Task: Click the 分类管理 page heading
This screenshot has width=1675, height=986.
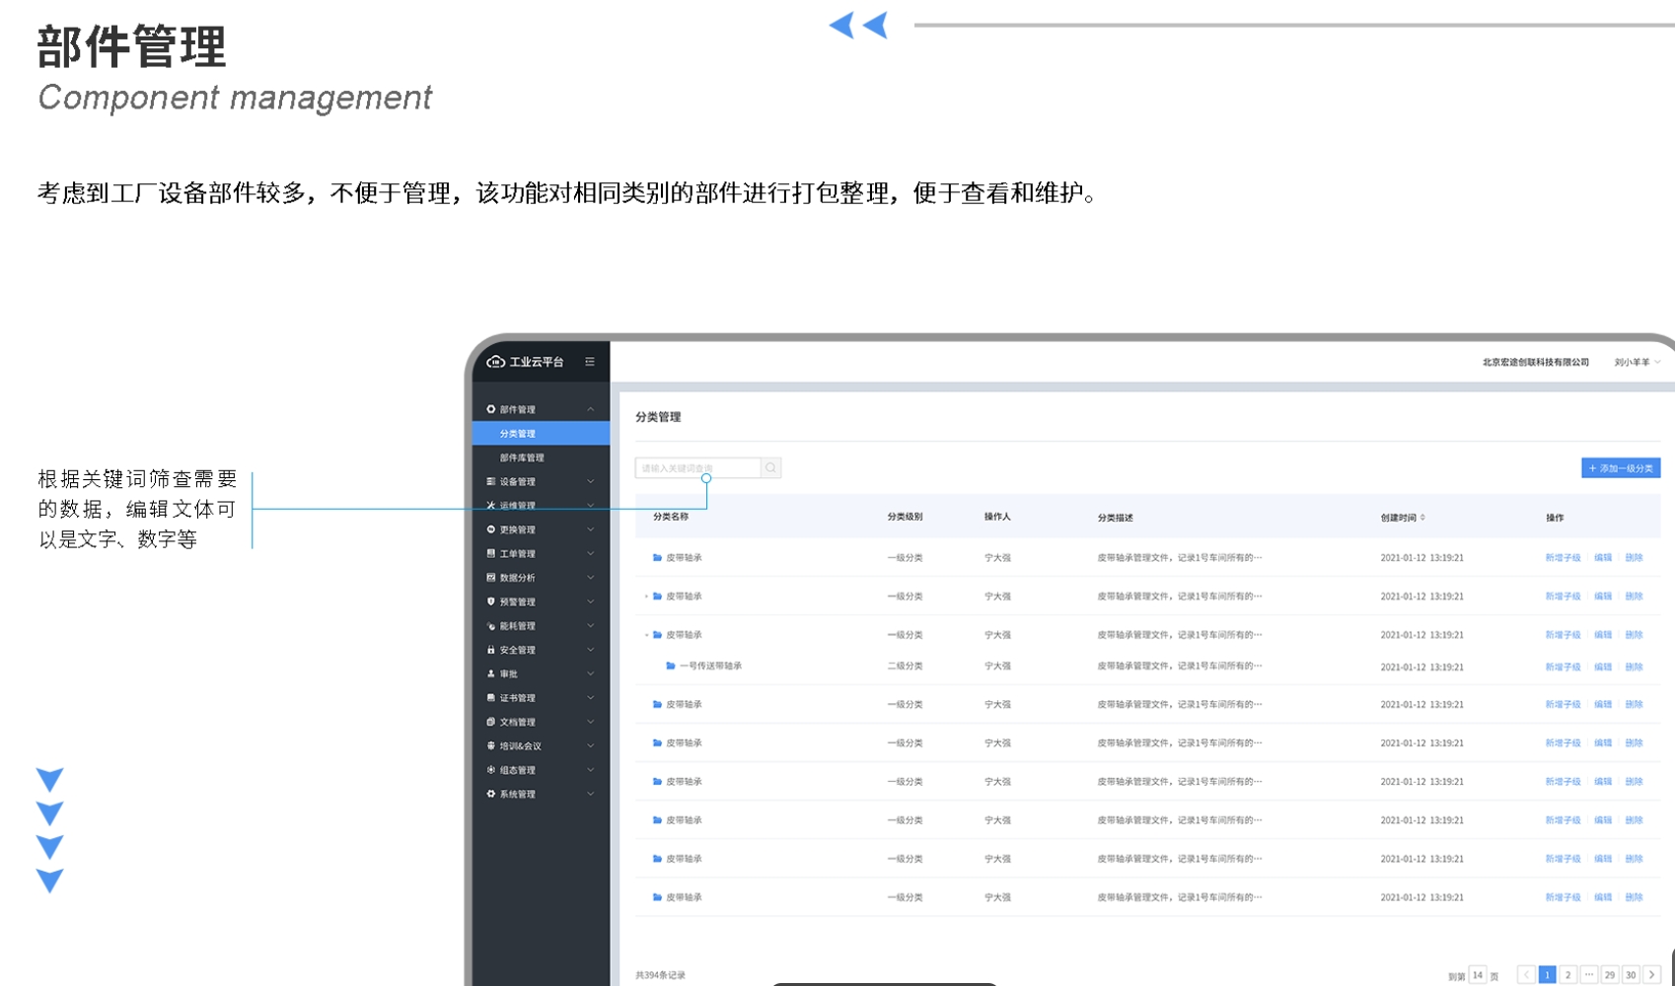Action: pos(658,417)
